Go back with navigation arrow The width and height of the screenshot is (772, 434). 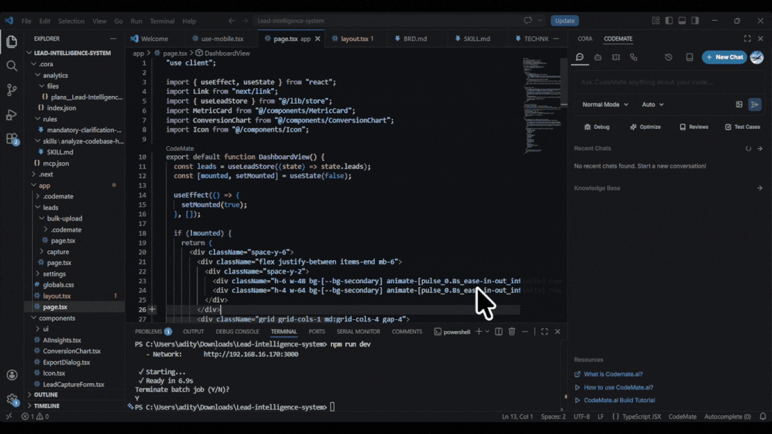(231, 21)
